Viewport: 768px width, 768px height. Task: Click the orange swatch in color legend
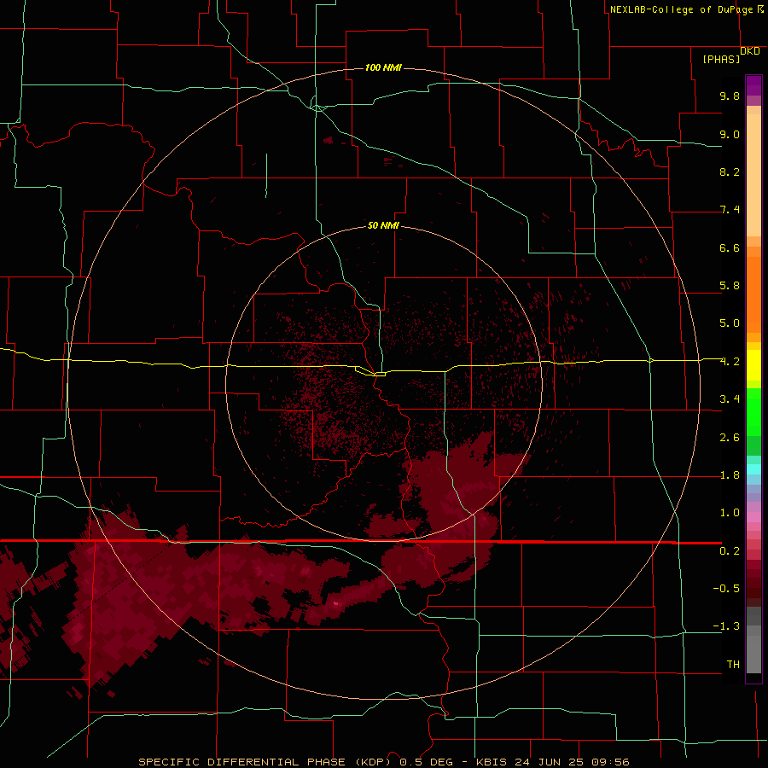753,294
